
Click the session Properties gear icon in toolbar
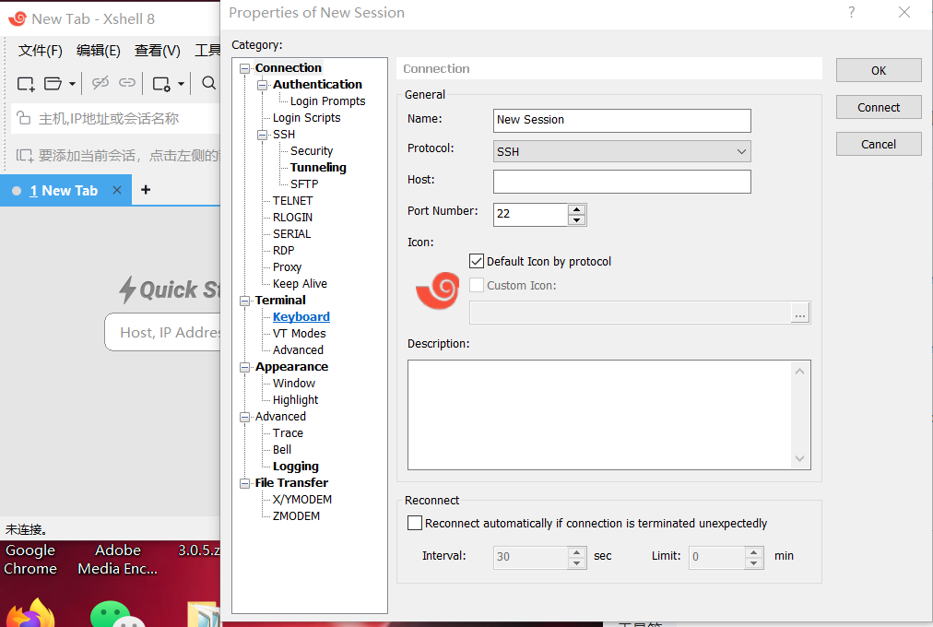[x=161, y=84]
